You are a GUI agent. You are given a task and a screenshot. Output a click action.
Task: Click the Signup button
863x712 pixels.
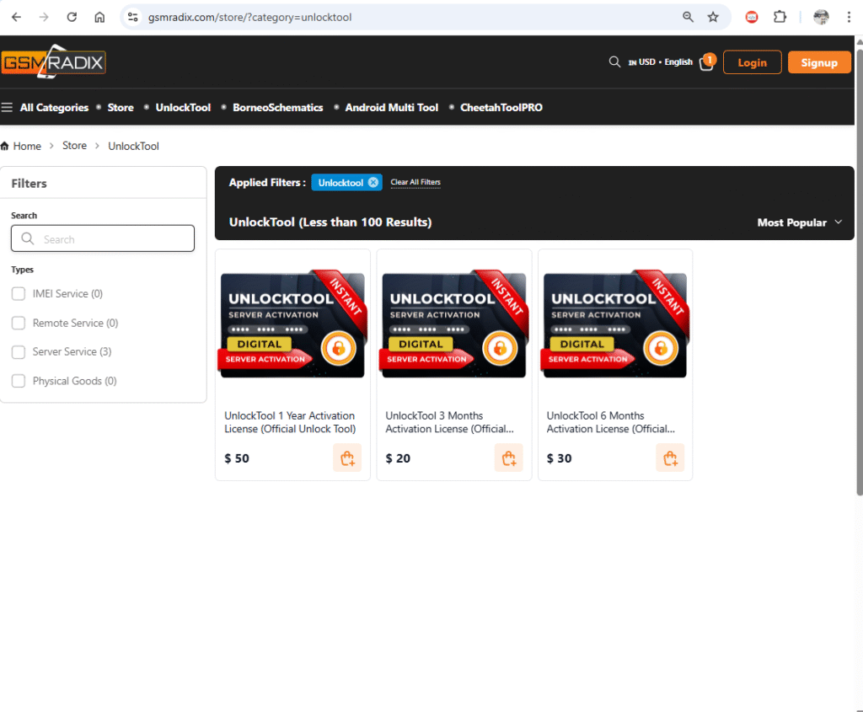pyautogui.click(x=819, y=62)
